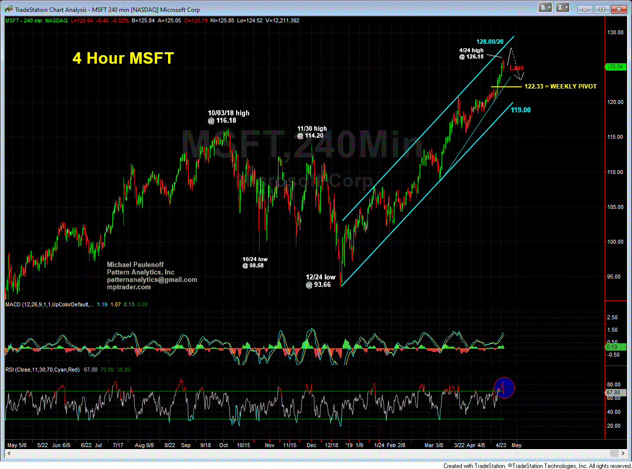Click the 'Michael Paulenoff' author text
The height and width of the screenshot is (469, 632).
coord(135,265)
